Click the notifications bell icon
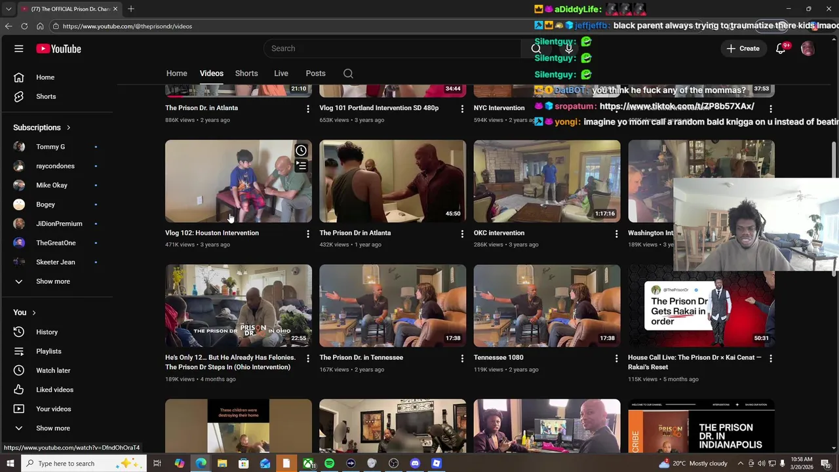The image size is (839, 472). (780, 49)
